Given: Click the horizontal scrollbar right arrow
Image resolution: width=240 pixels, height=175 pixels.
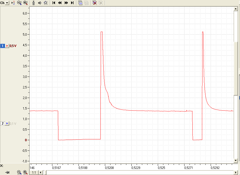Looking at the screenshot, I should pyautogui.click(x=236, y=173).
